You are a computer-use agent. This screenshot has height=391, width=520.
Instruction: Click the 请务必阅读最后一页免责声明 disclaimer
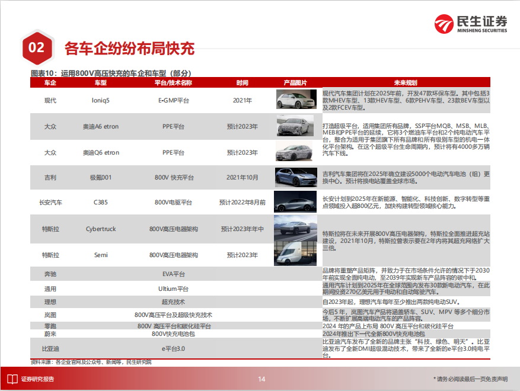pyautogui.click(x=470, y=379)
